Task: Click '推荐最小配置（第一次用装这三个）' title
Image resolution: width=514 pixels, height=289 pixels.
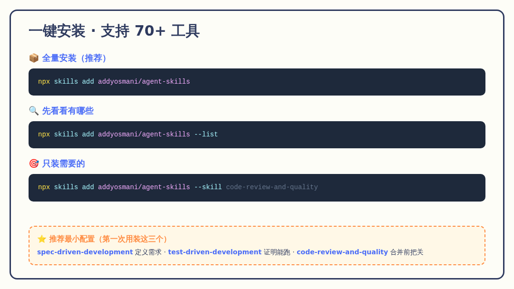Action: pyautogui.click(x=108, y=239)
